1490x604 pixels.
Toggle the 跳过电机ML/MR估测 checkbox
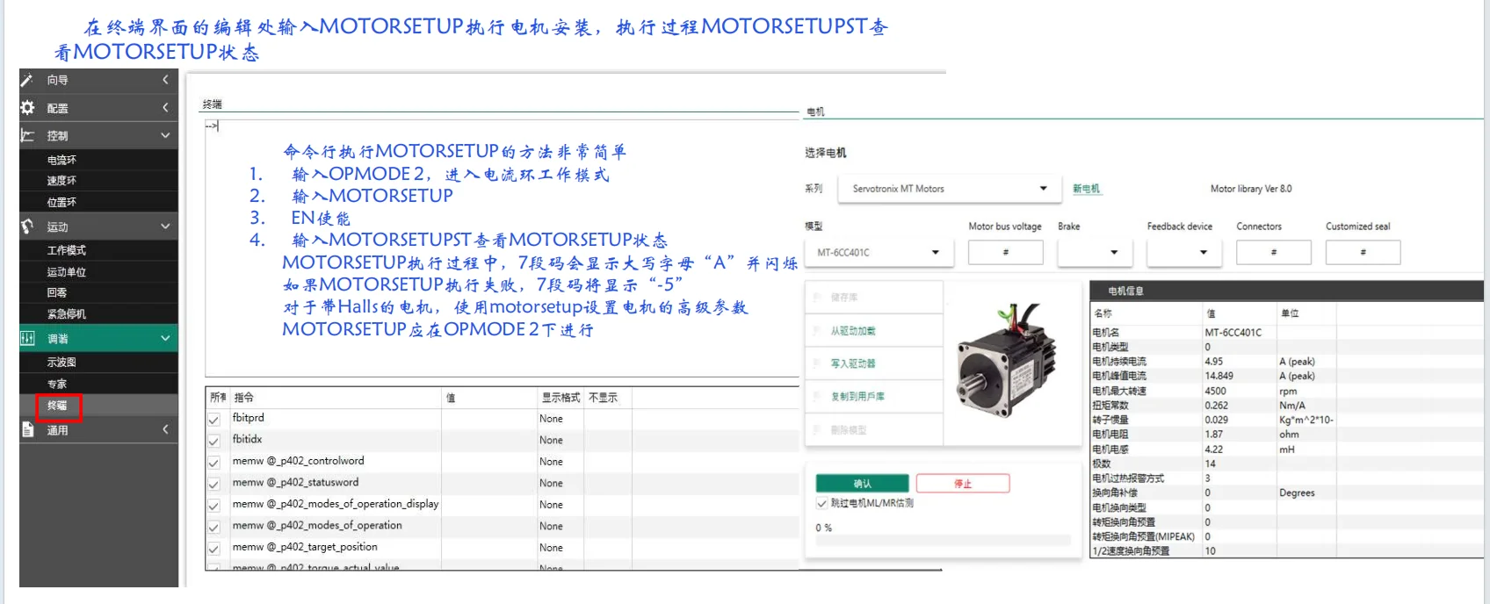[821, 503]
